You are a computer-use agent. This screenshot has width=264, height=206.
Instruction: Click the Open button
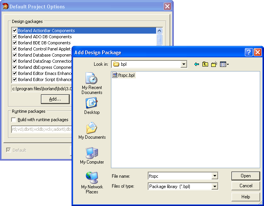(x=246, y=176)
